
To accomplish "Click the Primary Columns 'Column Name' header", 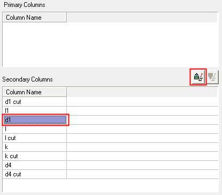I will point(35,18).
